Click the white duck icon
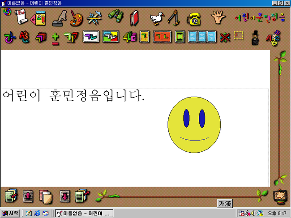291x218 pixels. click(x=156, y=18)
